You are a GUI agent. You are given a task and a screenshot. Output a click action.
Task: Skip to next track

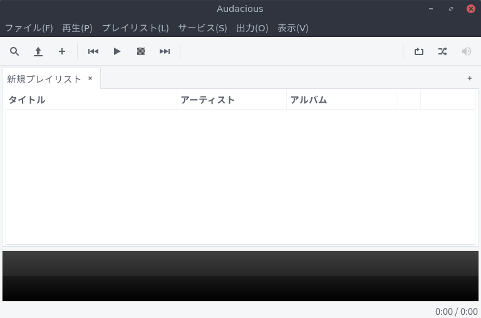coord(165,51)
